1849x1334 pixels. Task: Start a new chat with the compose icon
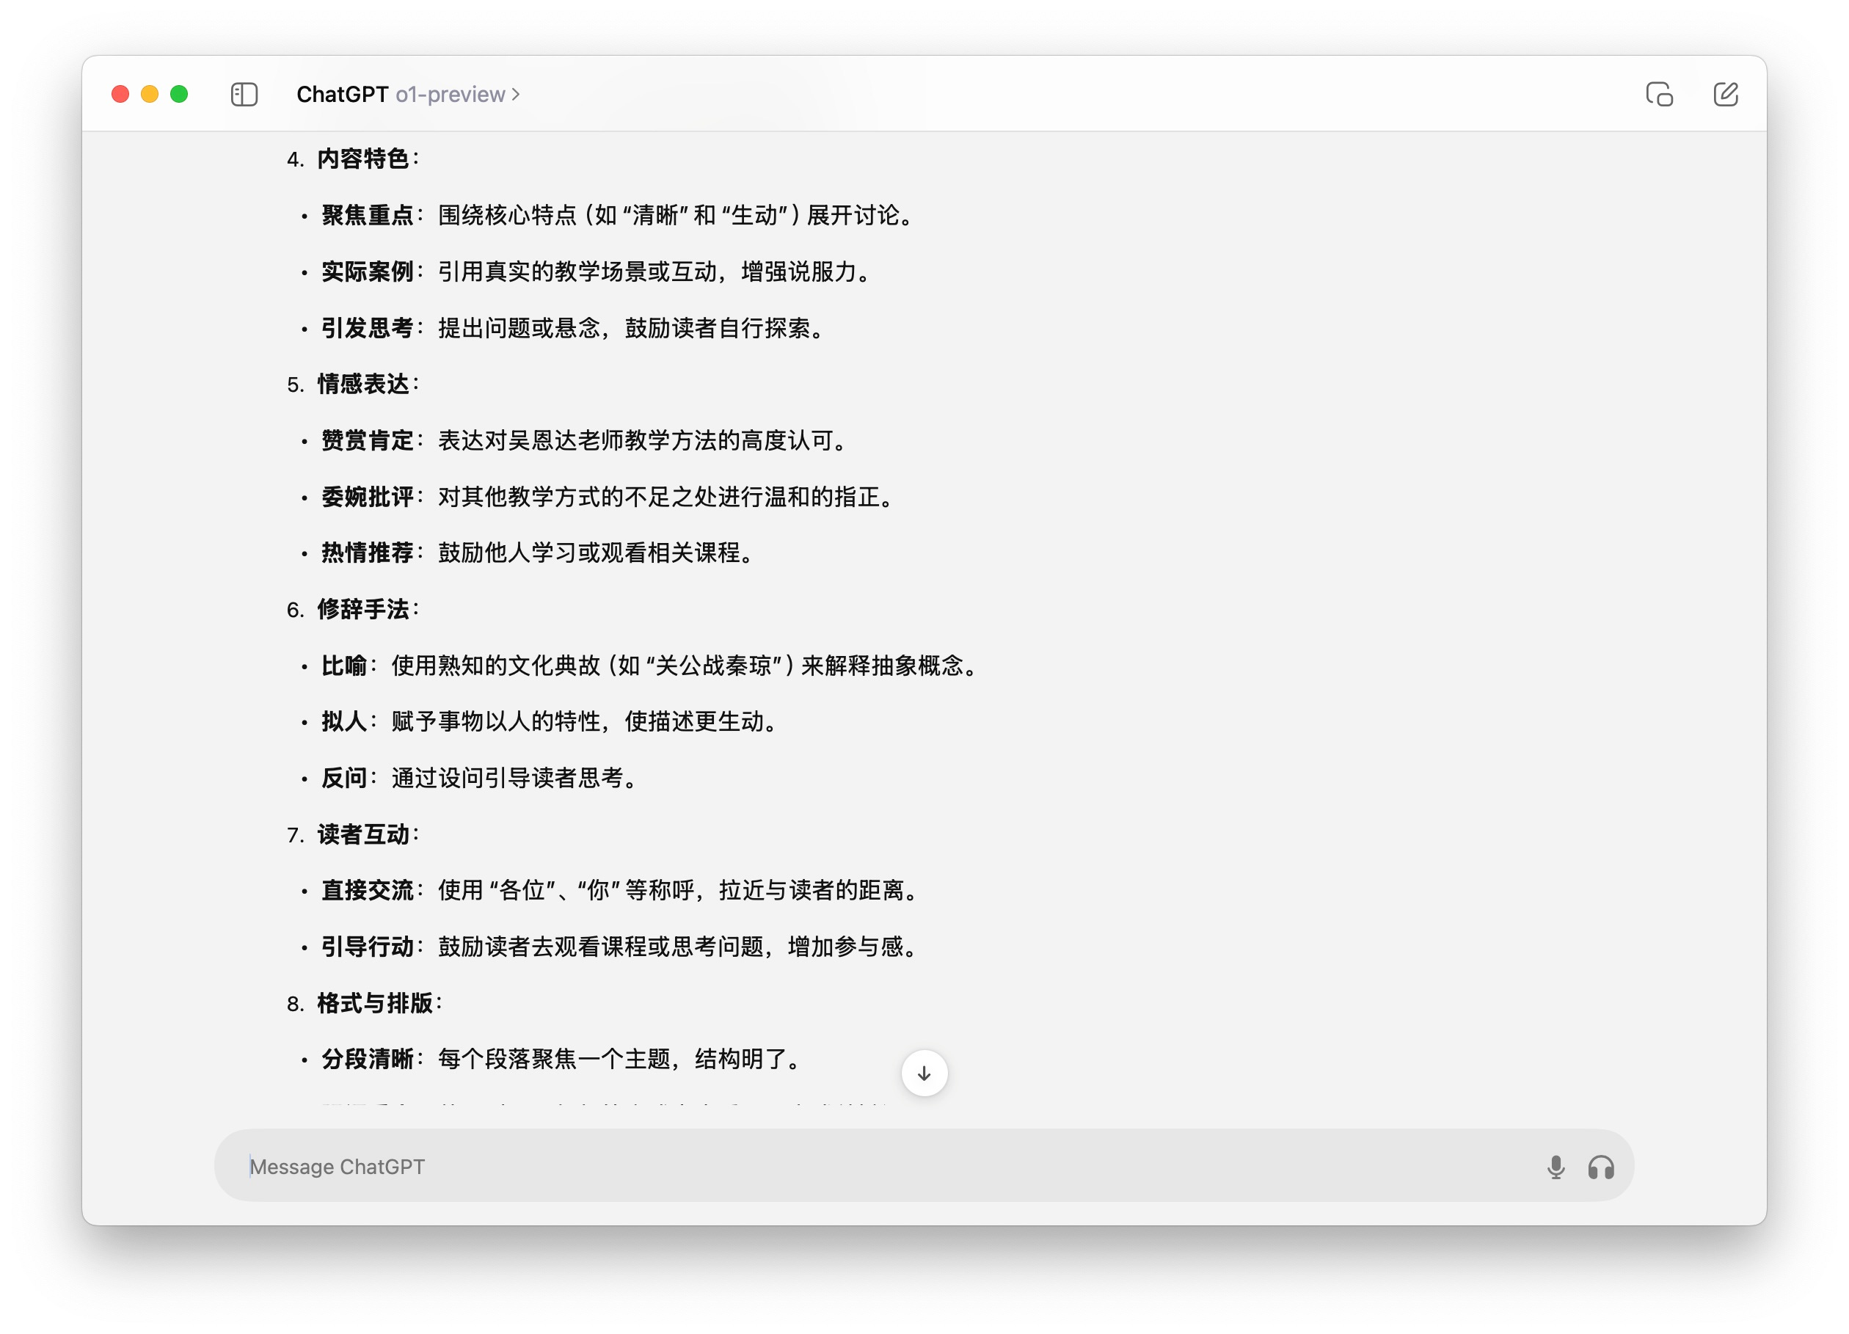tap(1726, 95)
